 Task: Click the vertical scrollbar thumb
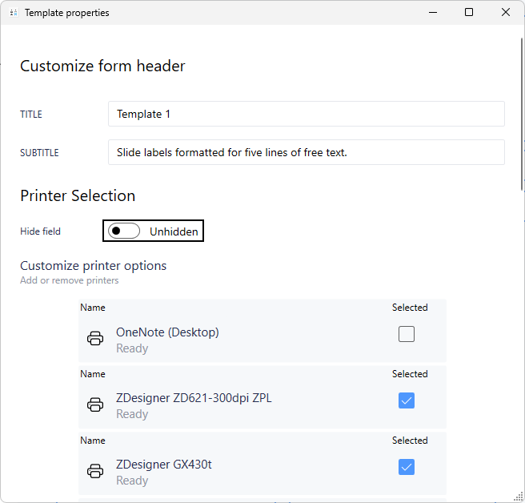click(x=521, y=112)
